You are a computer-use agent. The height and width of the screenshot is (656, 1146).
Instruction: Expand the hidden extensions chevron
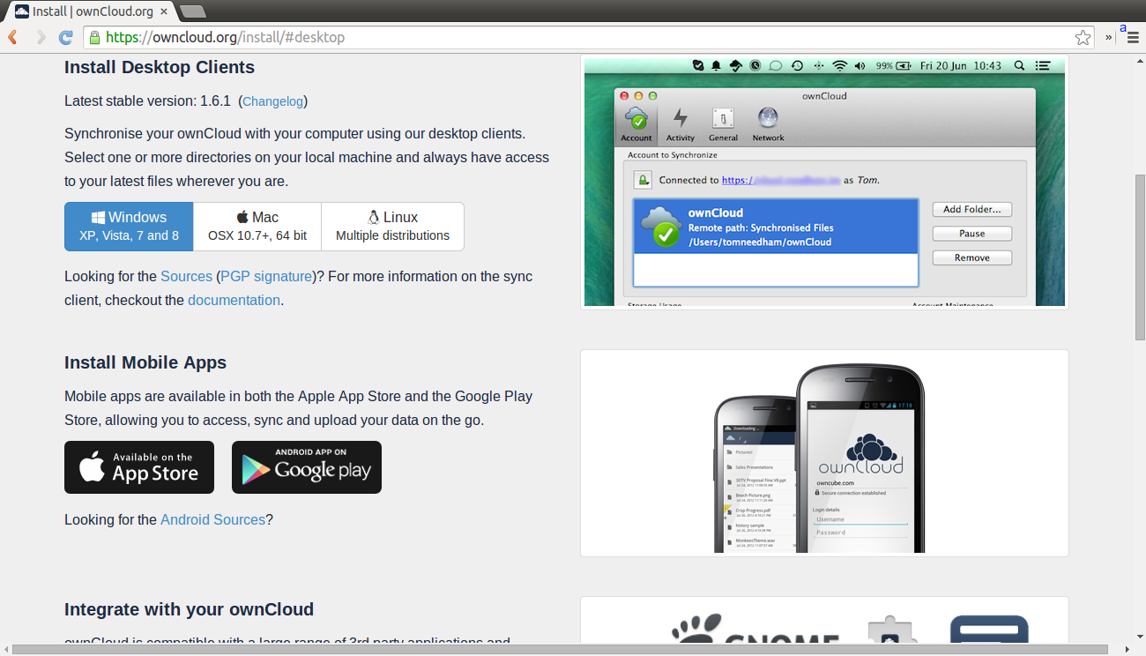[1108, 38]
